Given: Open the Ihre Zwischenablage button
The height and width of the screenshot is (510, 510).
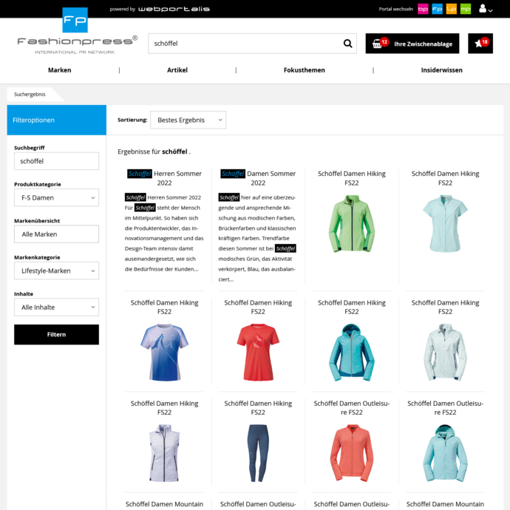Looking at the screenshot, I should [412, 44].
